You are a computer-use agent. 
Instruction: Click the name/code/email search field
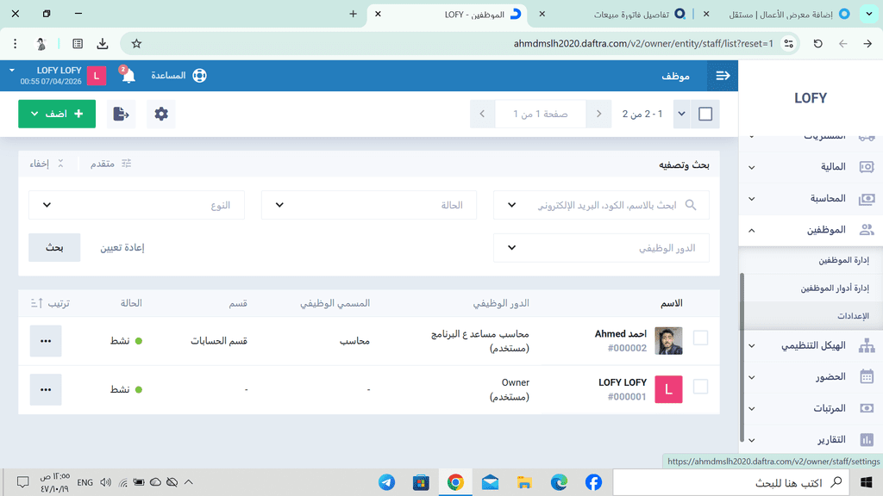coord(601,205)
